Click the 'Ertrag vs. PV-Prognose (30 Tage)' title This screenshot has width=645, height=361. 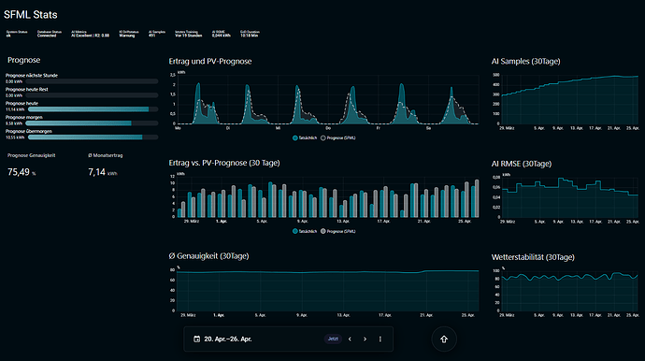pos(224,163)
